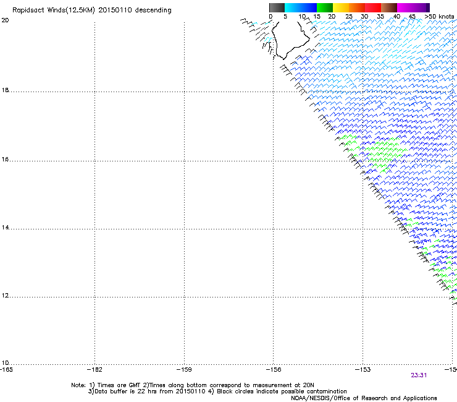The image size is (457, 402).
Task: Click the NOAA/NESDIS Office of Research credit
Action: coord(364,398)
